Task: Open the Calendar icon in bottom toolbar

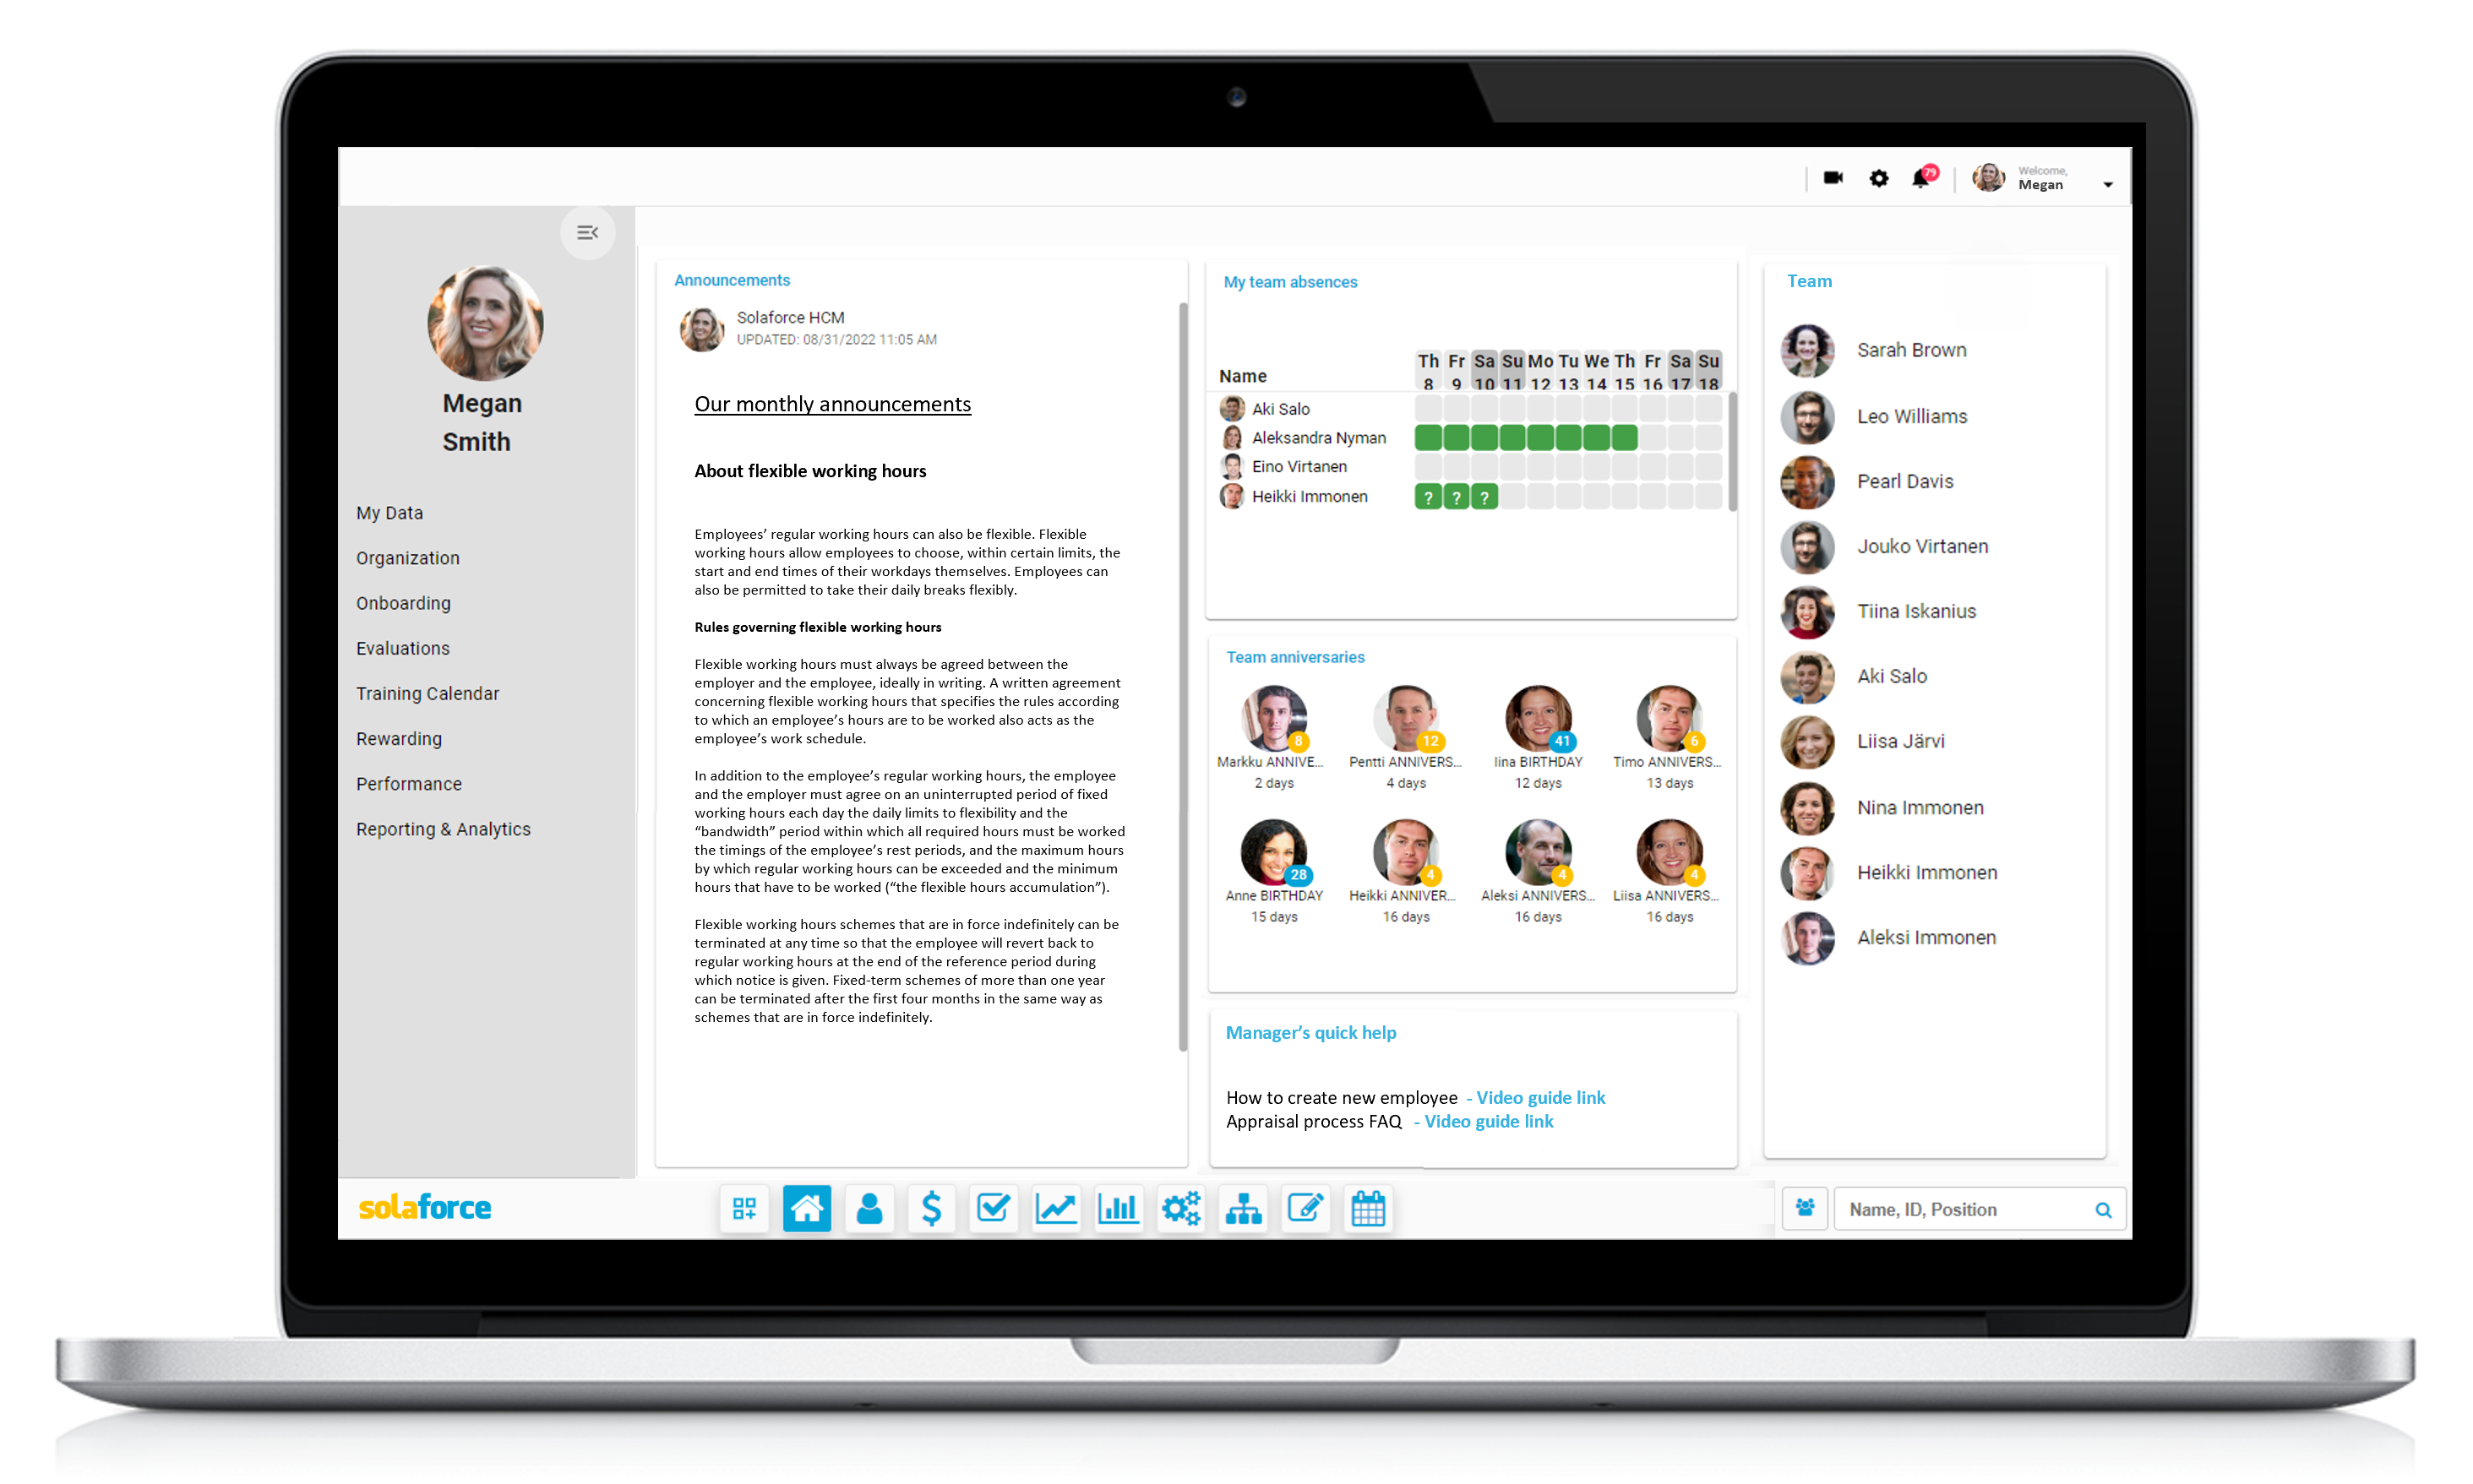Action: [1367, 1209]
